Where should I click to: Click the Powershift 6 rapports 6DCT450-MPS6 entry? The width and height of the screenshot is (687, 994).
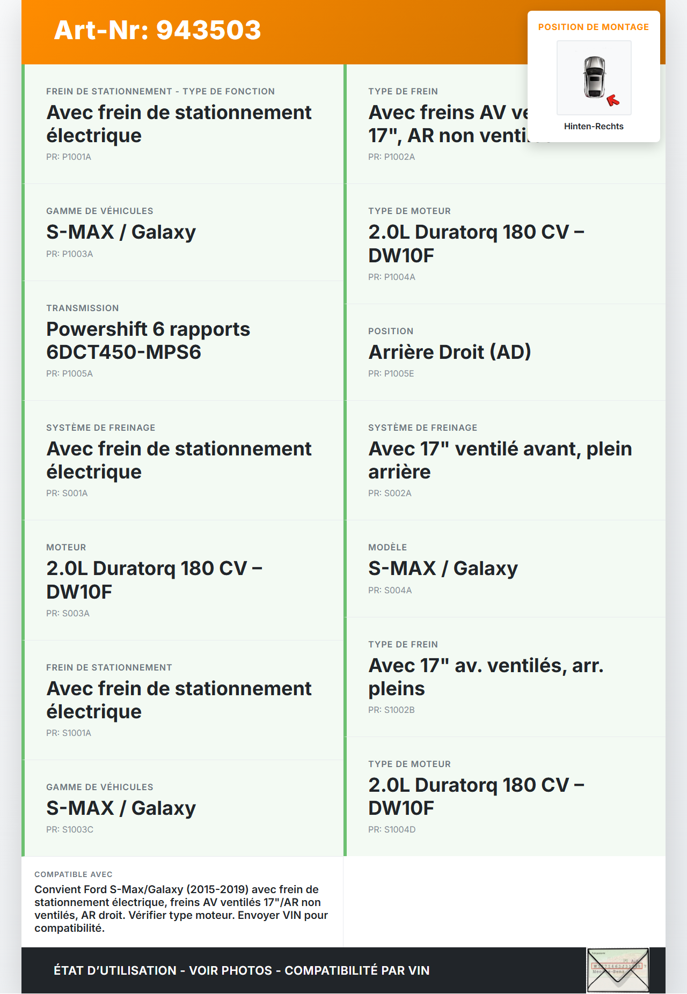148,341
